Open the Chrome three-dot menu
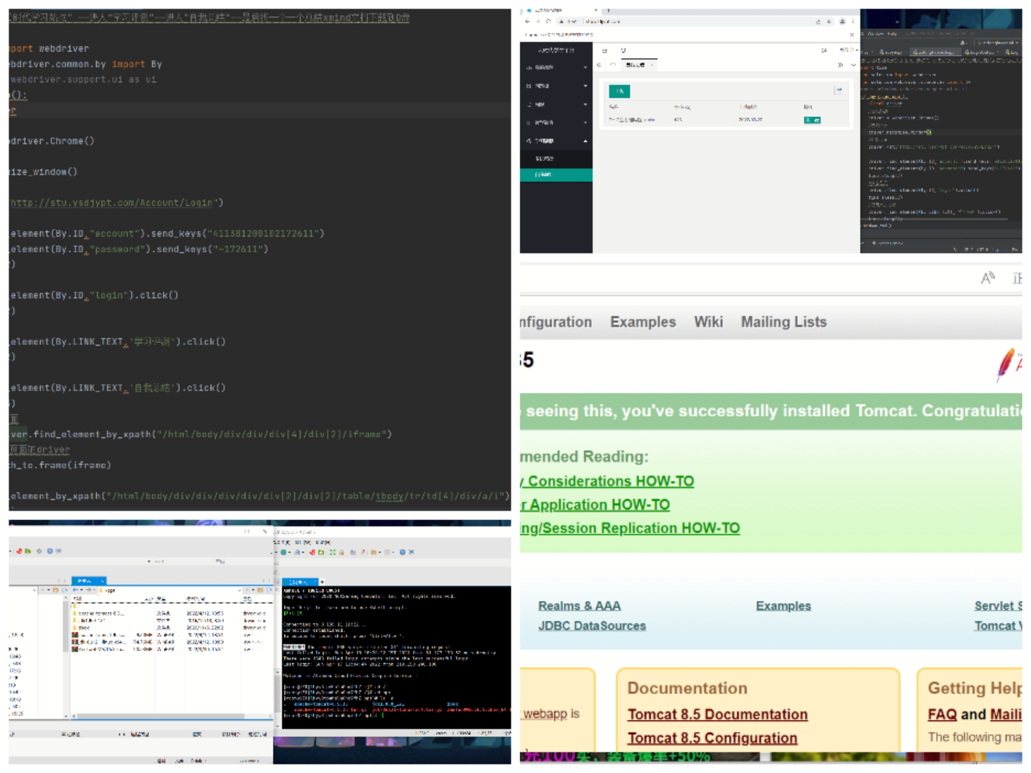Image resolution: width=1031 pixels, height=773 pixels. [x=853, y=21]
